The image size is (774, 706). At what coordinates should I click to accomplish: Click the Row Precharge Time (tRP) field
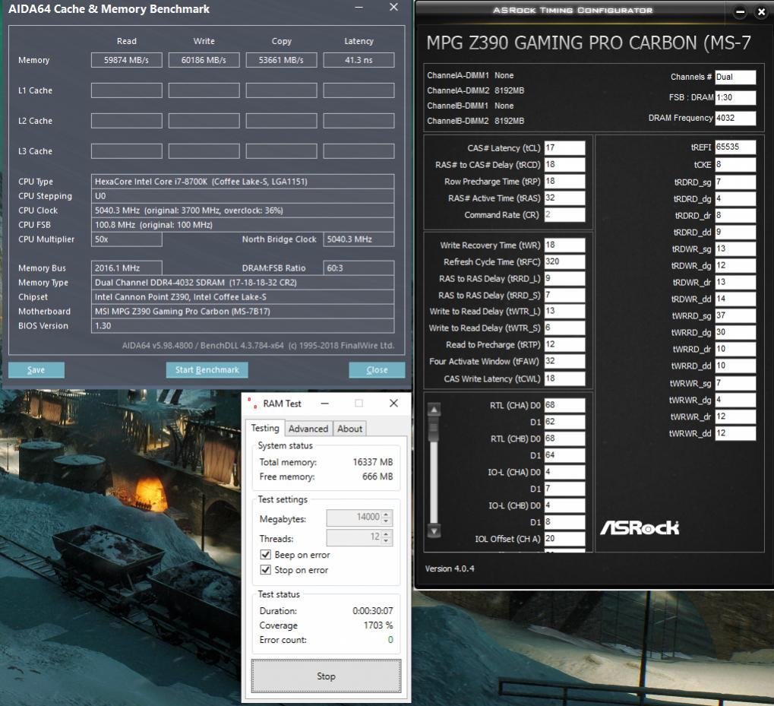pos(564,181)
